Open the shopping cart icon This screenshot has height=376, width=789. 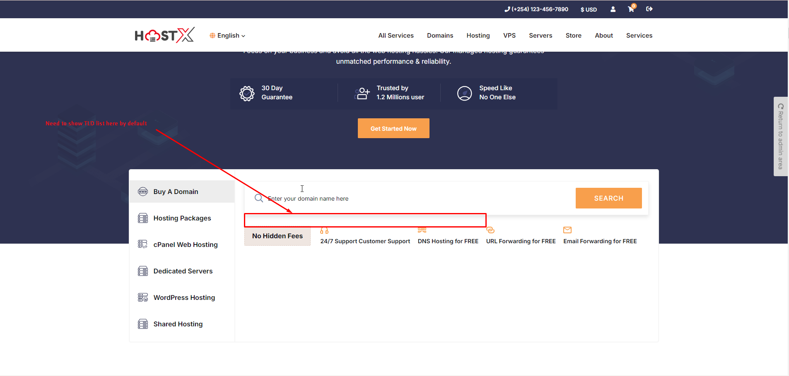631,9
